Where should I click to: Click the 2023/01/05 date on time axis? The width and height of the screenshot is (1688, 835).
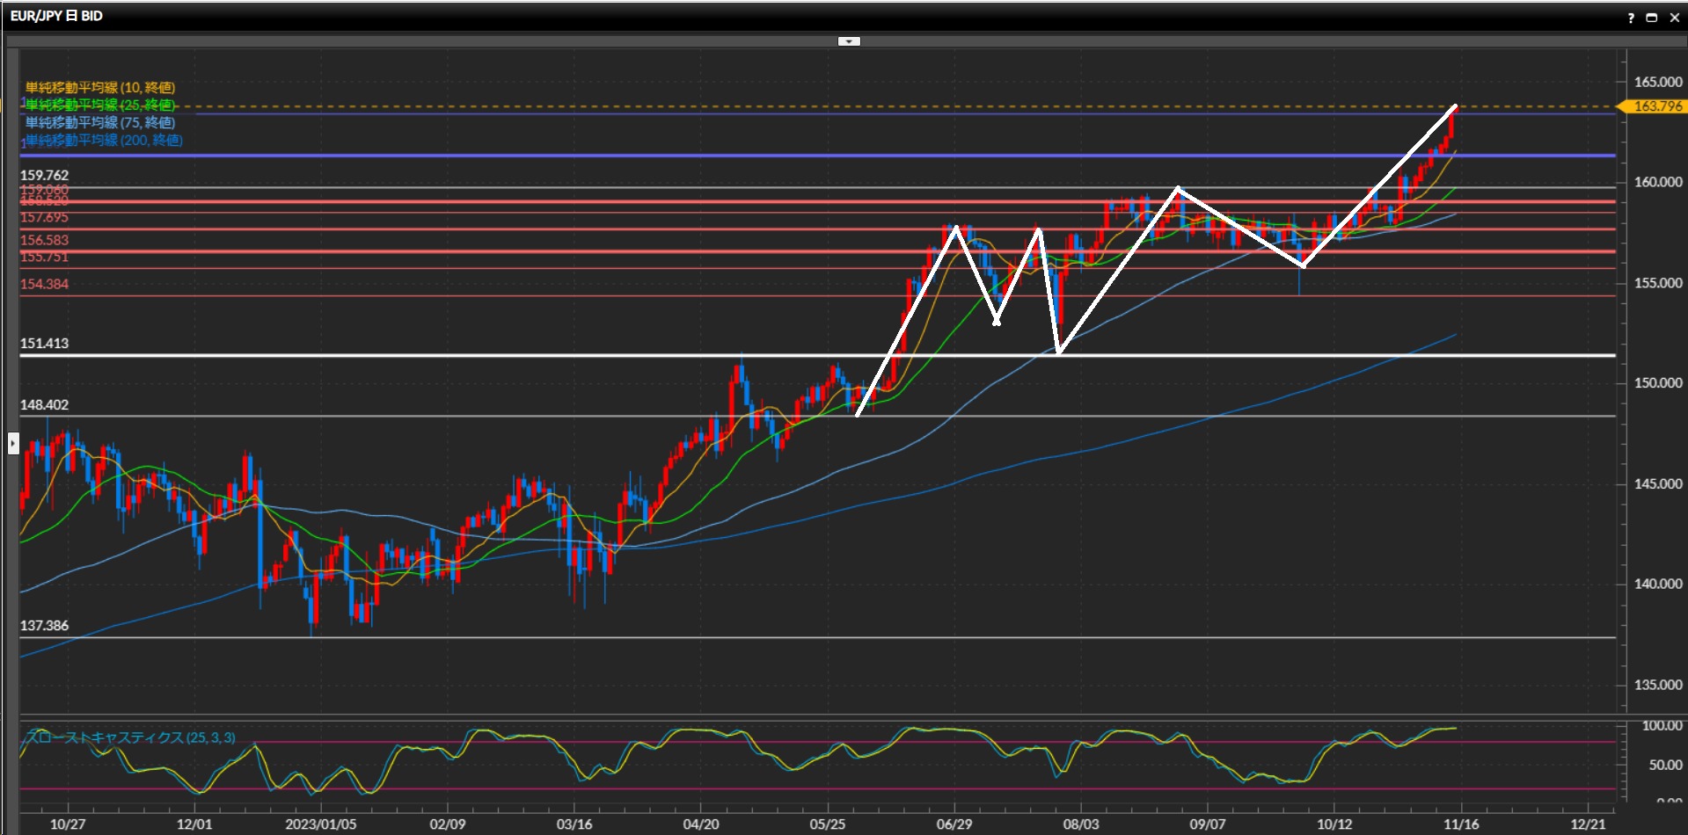point(321,824)
